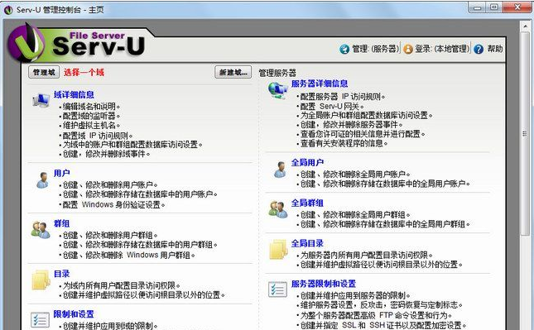The image size is (534, 330).
Task: Open the 域详细信息 link
Action: (74, 94)
